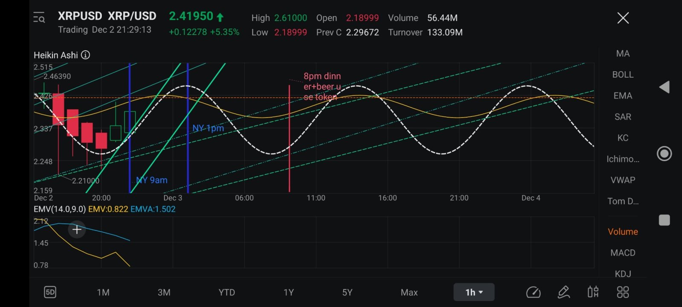The height and width of the screenshot is (307, 682).
Task: Open the grid layout icon
Action: coord(623,292)
